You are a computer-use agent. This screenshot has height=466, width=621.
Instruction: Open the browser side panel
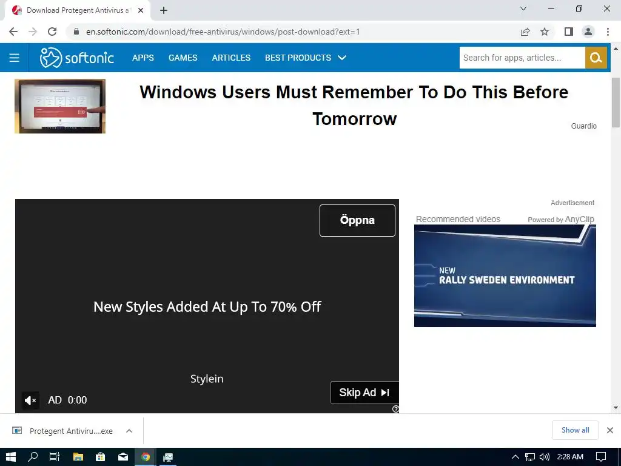coord(569,32)
